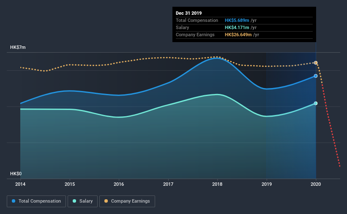The height and width of the screenshot is (214, 347).
Task: Click the HK$5.689m total compensation value
Action: click(x=237, y=20)
